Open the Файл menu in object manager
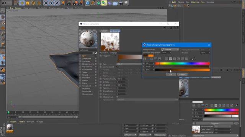The width and height of the screenshot is (245, 137). tap(174, 2)
